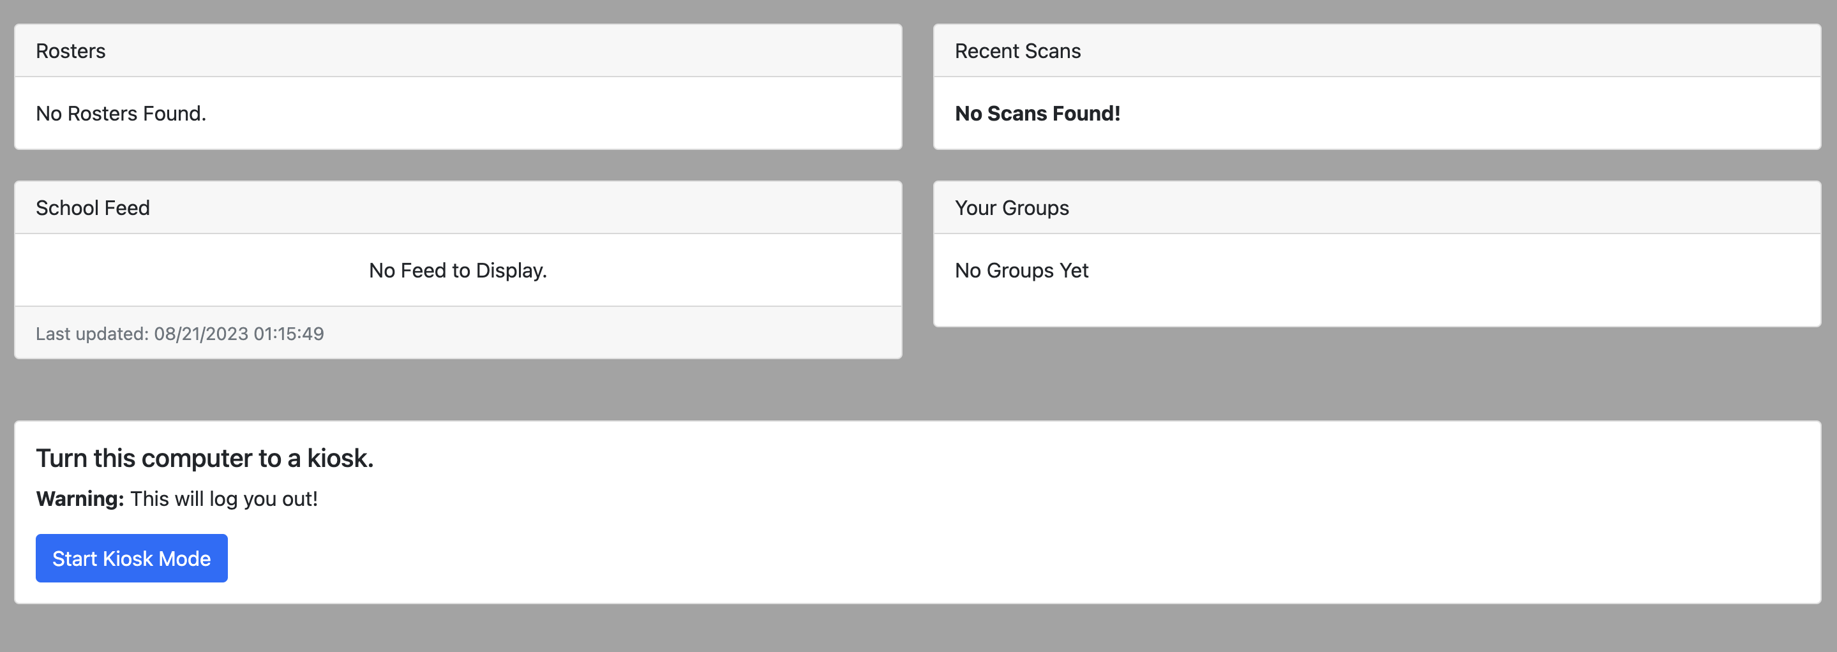Click the Last updated timestamp footer
Image resolution: width=1837 pixels, height=652 pixels.
(458, 333)
